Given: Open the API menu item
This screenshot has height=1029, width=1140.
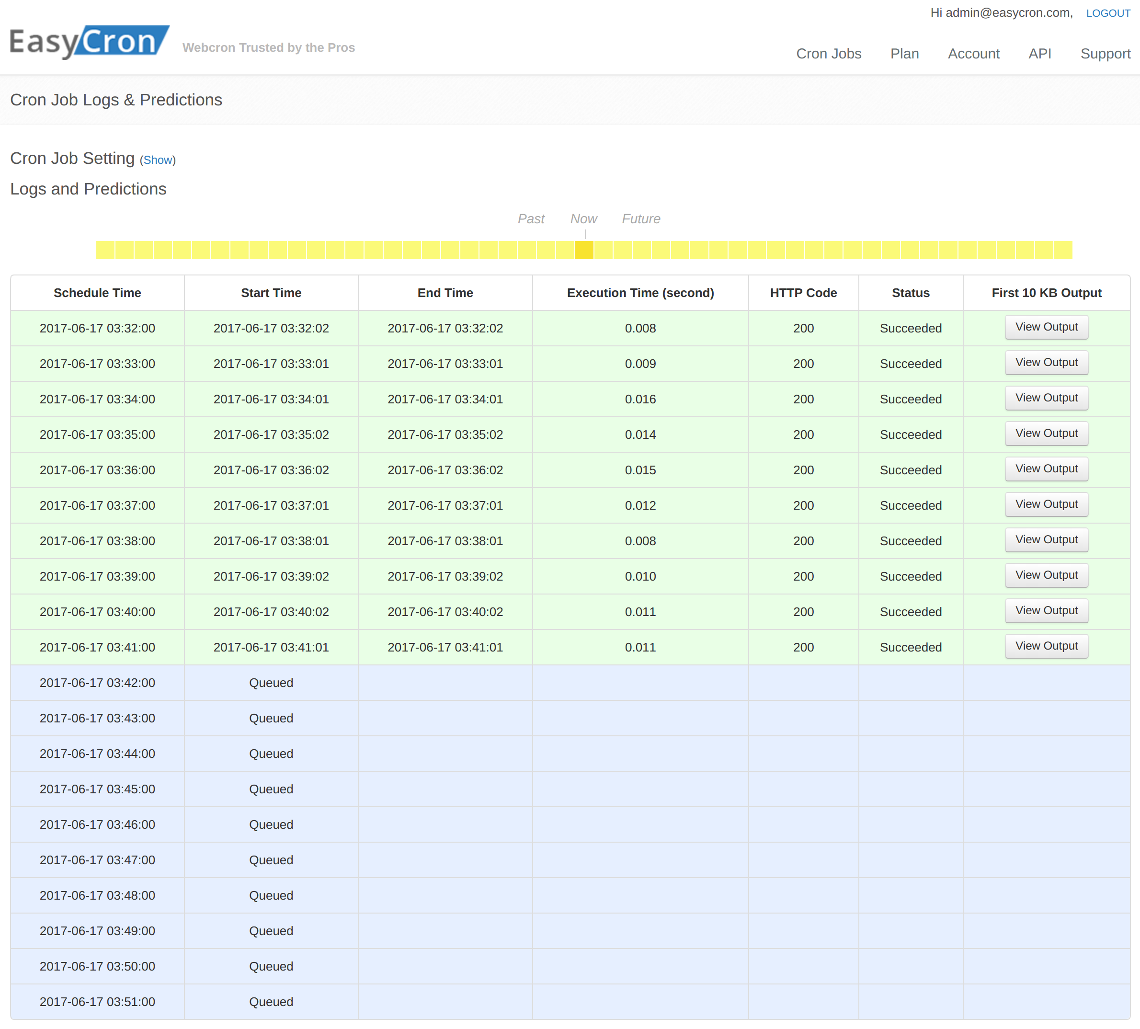Looking at the screenshot, I should [x=1039, y=54].
